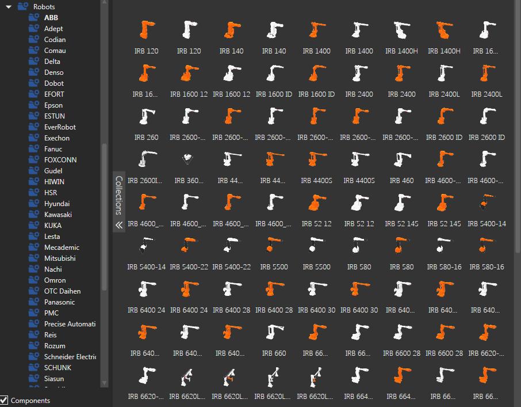Select the white IRB 52 145 thumbnail
This screenshot has height=407, width=521.
pyautogui.click(x=402, y=203)
